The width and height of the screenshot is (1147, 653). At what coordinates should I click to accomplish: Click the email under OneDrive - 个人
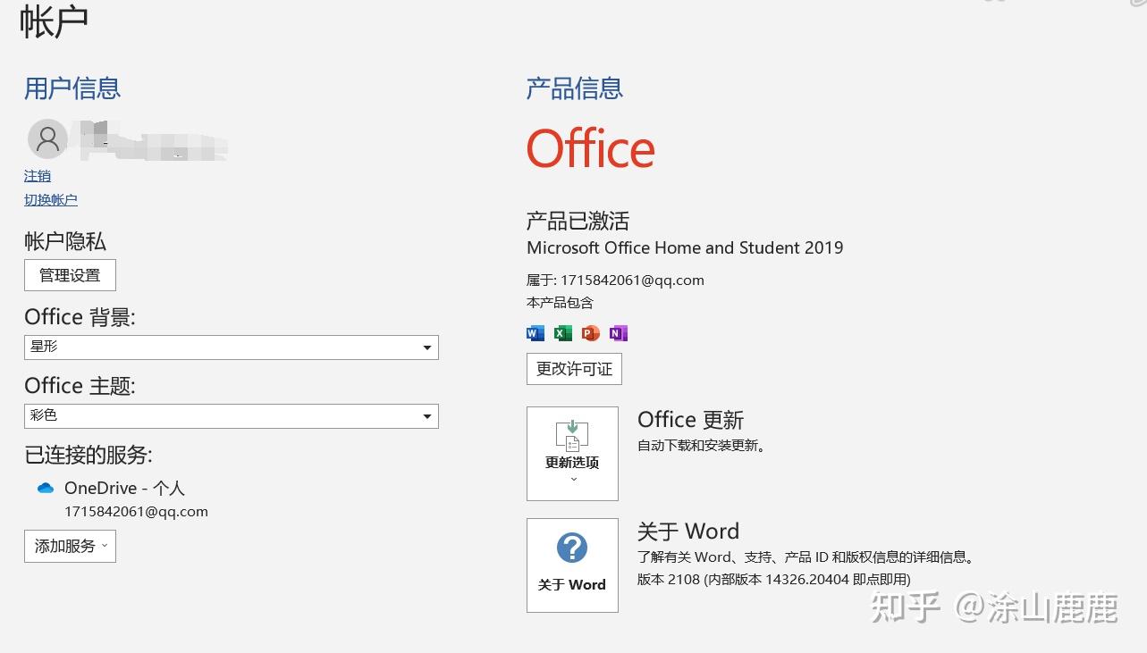[x=136, y=512]
